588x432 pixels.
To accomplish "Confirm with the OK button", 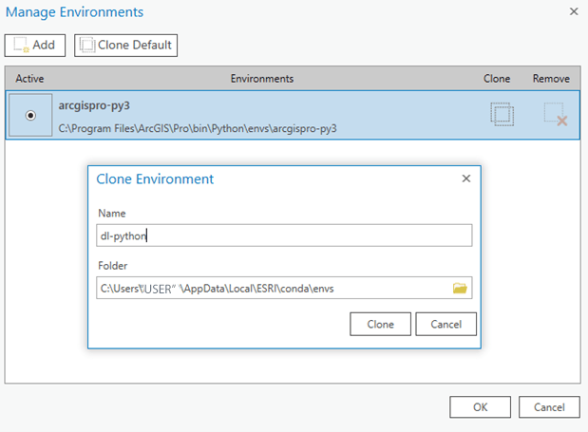I will click(480, 406).
